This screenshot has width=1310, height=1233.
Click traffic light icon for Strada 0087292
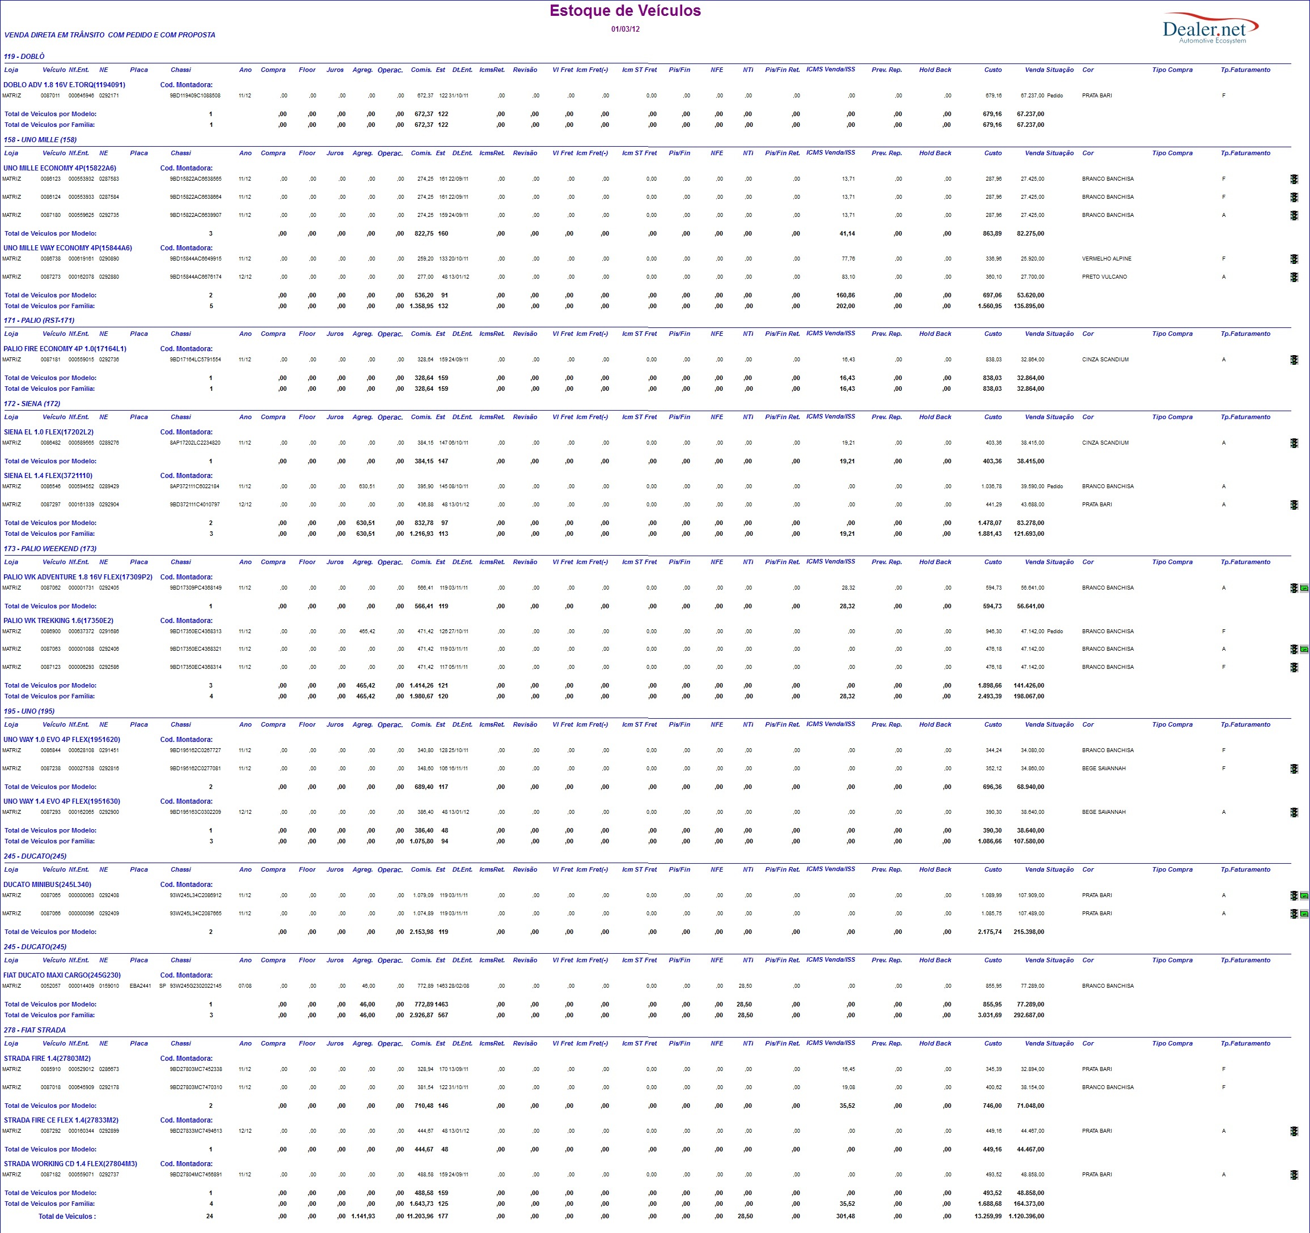pyautogui.click(x=1294, y=1131)
